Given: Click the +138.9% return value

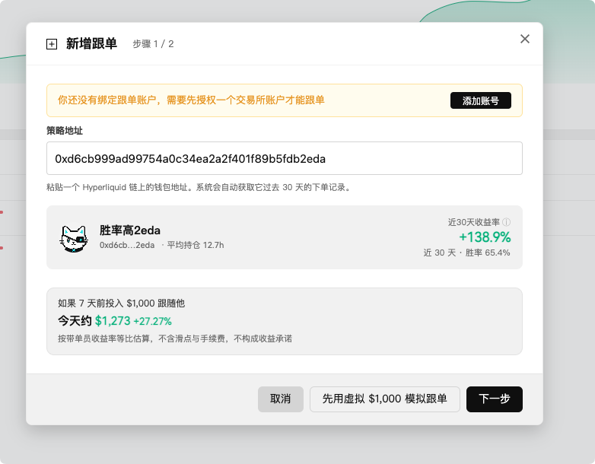Looking at the screenshot, I should tap(485, 237).
